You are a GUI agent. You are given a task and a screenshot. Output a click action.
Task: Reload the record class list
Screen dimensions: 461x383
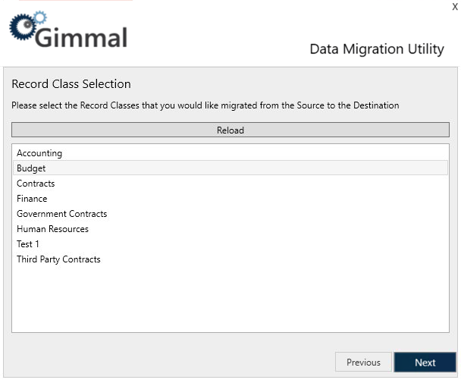[230, 130]
